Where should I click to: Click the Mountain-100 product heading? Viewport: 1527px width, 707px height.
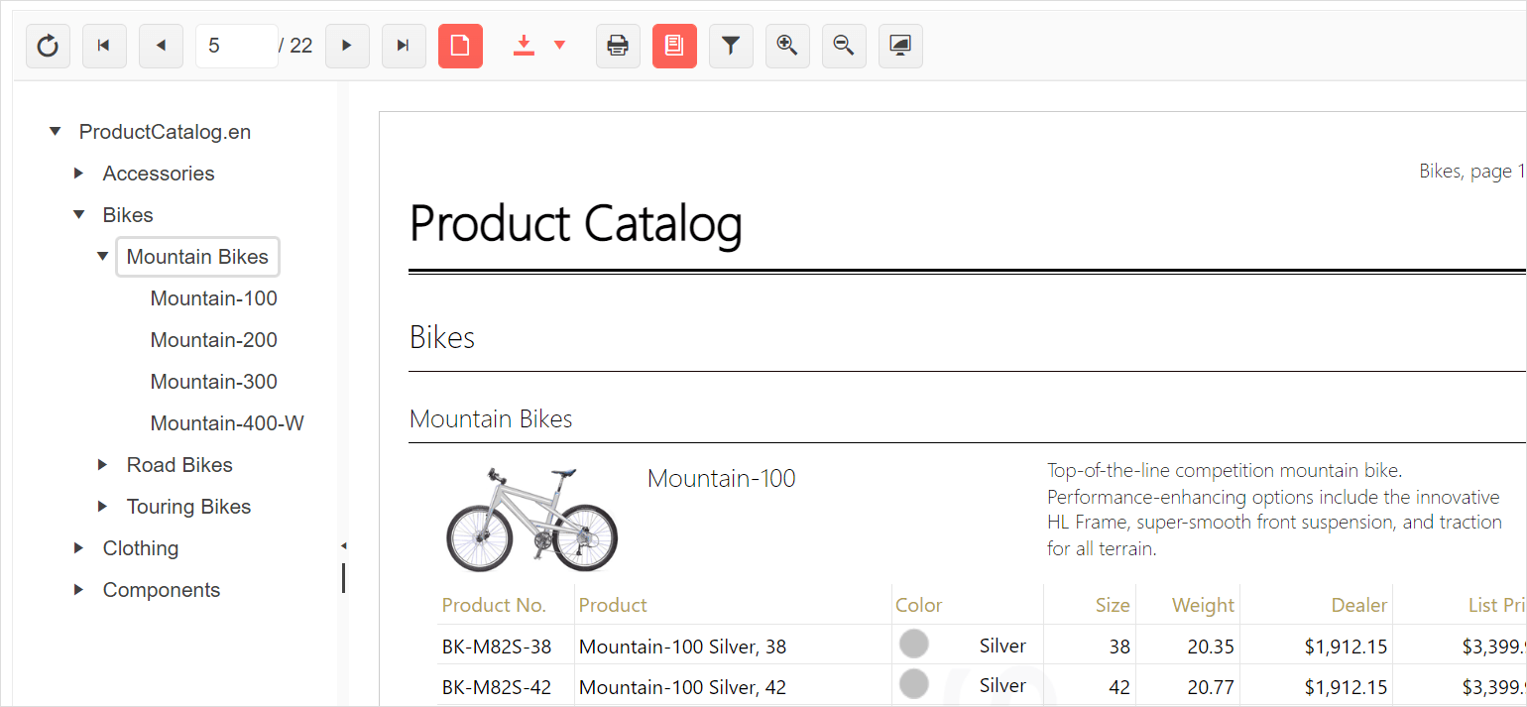coord(721,479)
